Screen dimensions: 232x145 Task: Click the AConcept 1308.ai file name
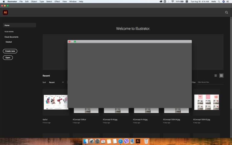(x=79, y=119)
